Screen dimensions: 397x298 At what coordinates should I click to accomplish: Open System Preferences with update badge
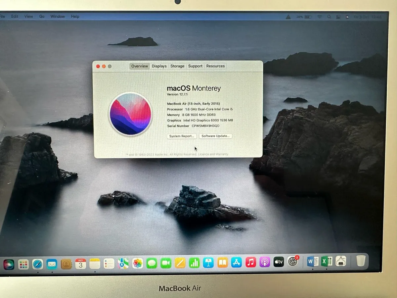click(x=292, y=262)
